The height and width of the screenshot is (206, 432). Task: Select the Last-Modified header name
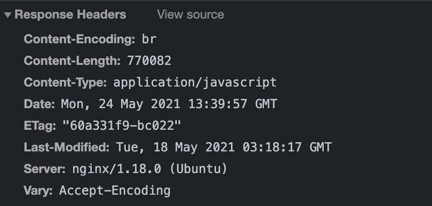pyautogui.click(x=67, y=147)
